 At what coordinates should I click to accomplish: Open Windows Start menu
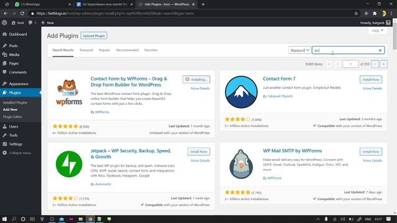click(x=4, y=219)
